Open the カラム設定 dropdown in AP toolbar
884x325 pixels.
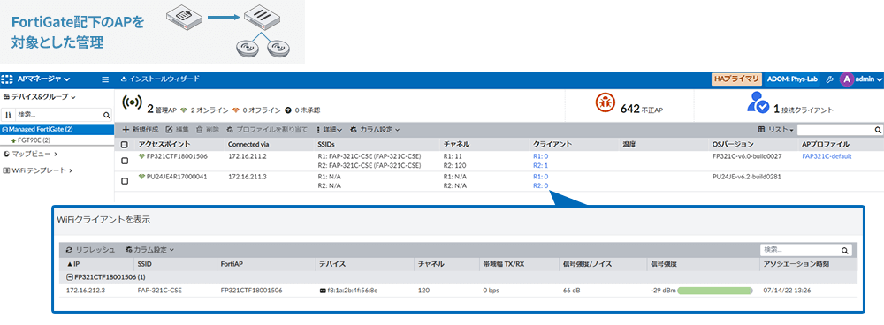(x=374, y=130)
